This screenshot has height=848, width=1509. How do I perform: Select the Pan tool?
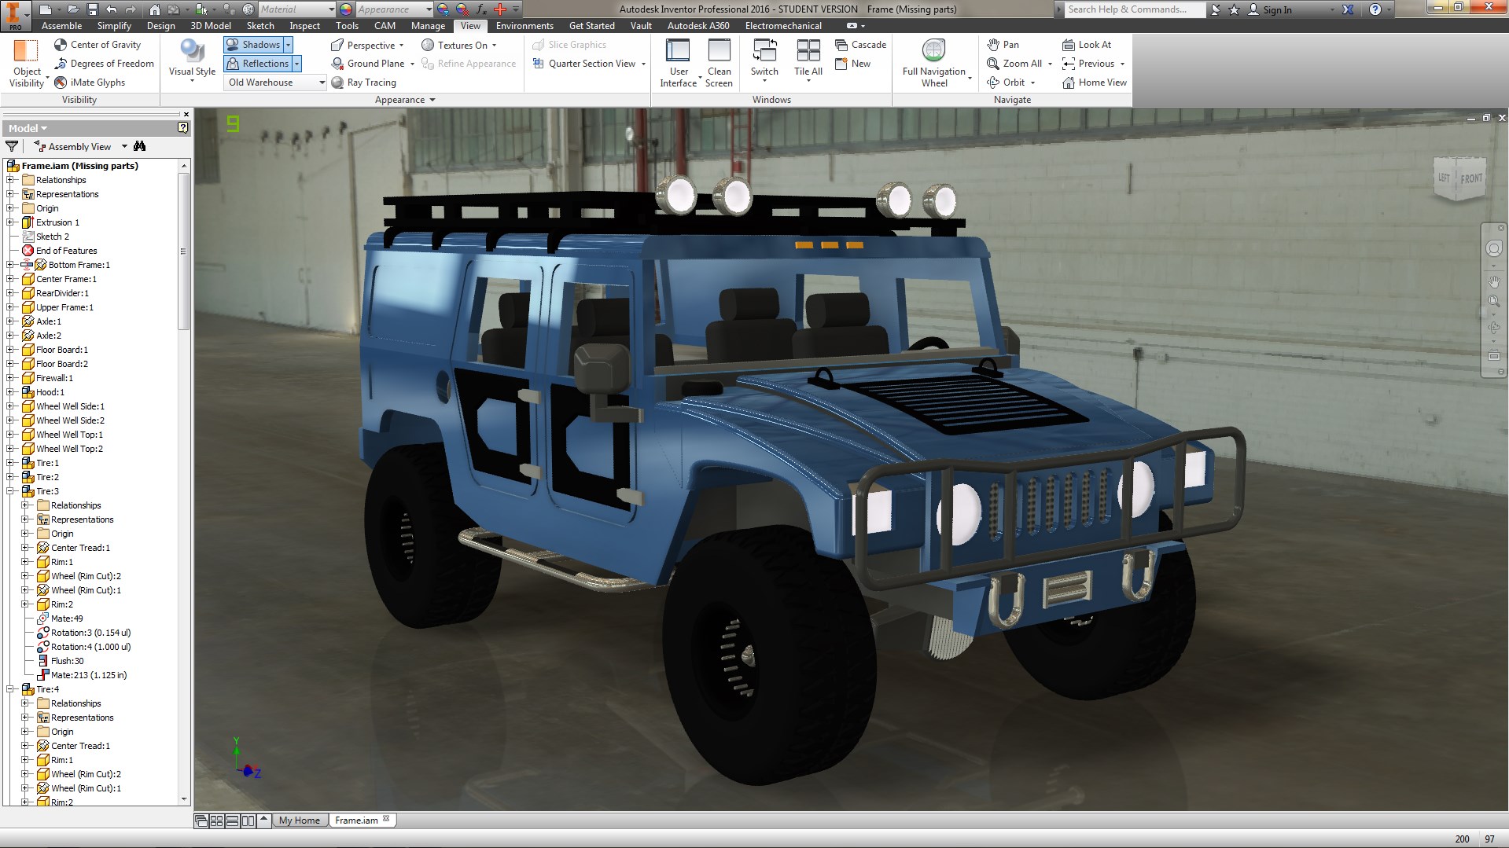(1003, 45)
